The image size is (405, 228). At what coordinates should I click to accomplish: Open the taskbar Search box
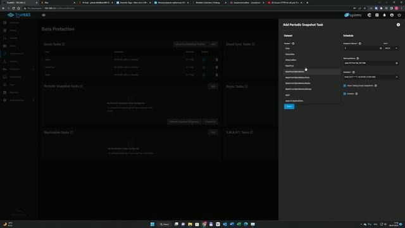165,224
